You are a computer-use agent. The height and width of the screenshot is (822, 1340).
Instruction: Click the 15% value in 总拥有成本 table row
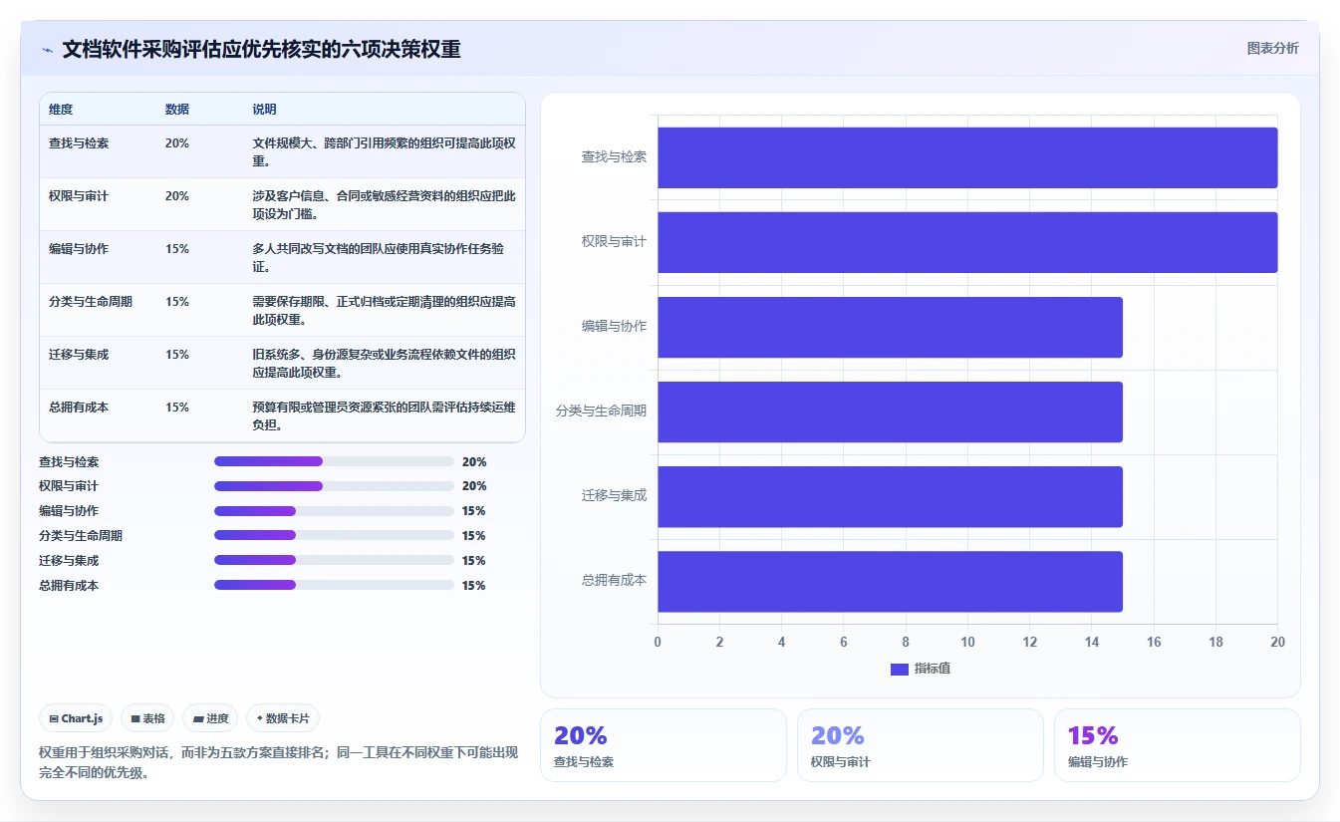coord(177,408)
